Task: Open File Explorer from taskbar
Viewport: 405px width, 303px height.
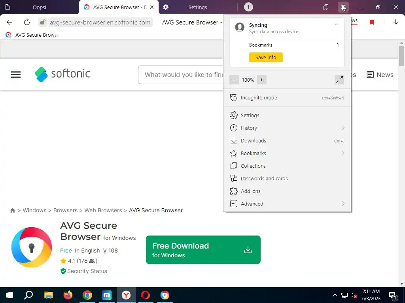Action: [x=48, y=295]
